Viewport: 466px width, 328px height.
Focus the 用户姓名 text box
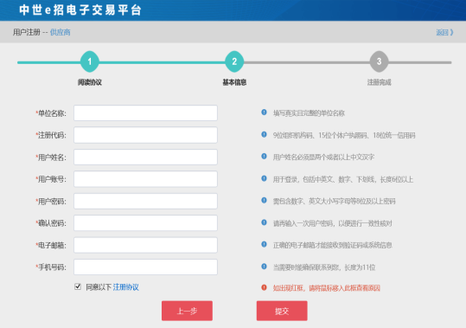(145, 157)
